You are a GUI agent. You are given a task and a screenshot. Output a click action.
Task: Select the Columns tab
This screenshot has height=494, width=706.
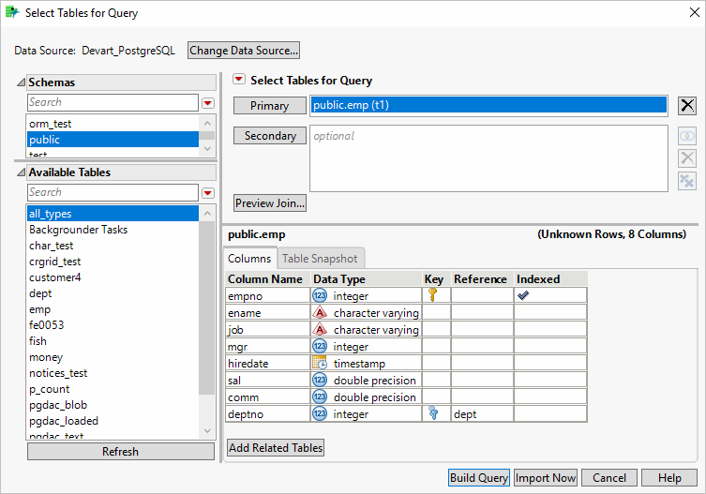pos(249,259)
